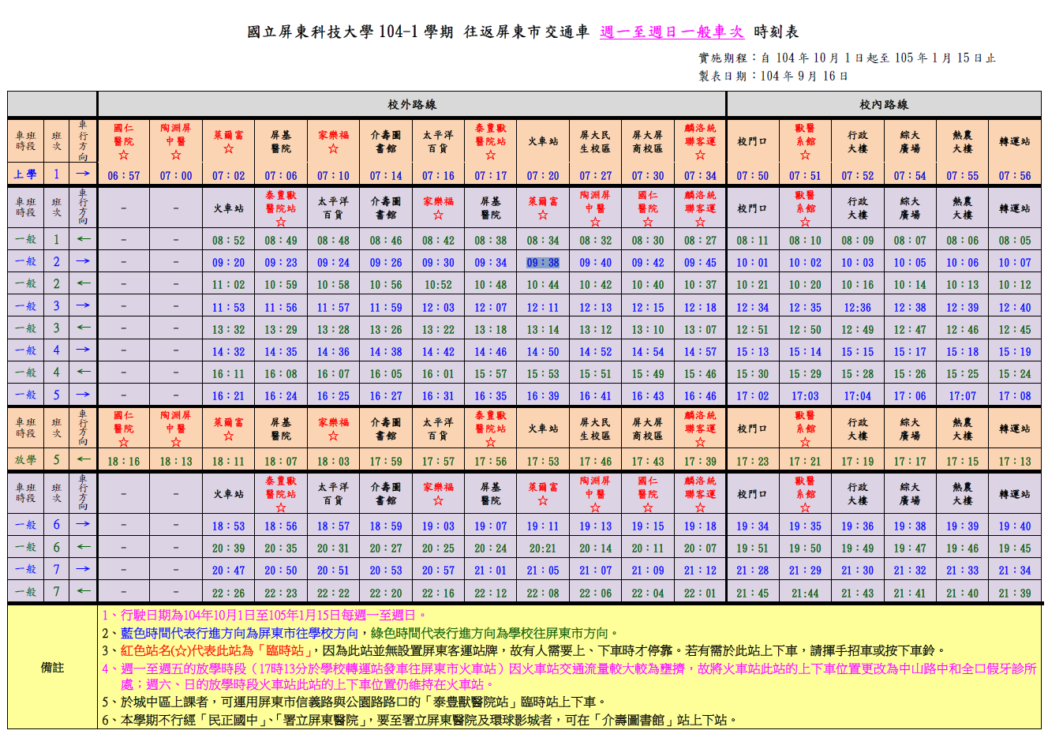
Task: Select the 19 : 40 time cell
Action: point(1015,526)
